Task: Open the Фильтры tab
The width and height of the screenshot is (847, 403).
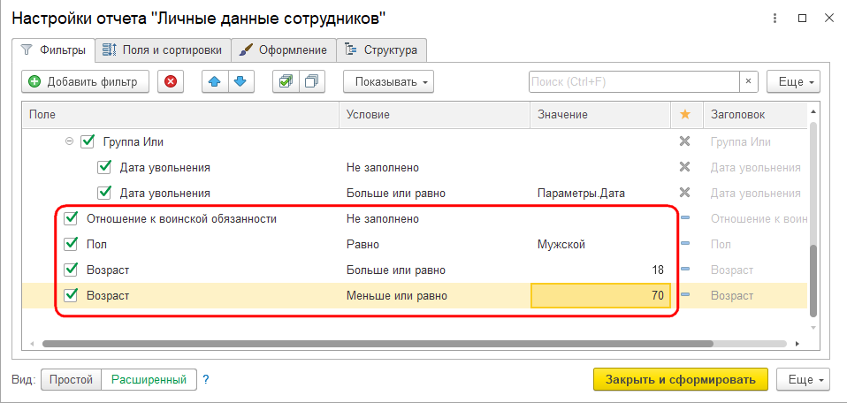Action: coord(53,50)
